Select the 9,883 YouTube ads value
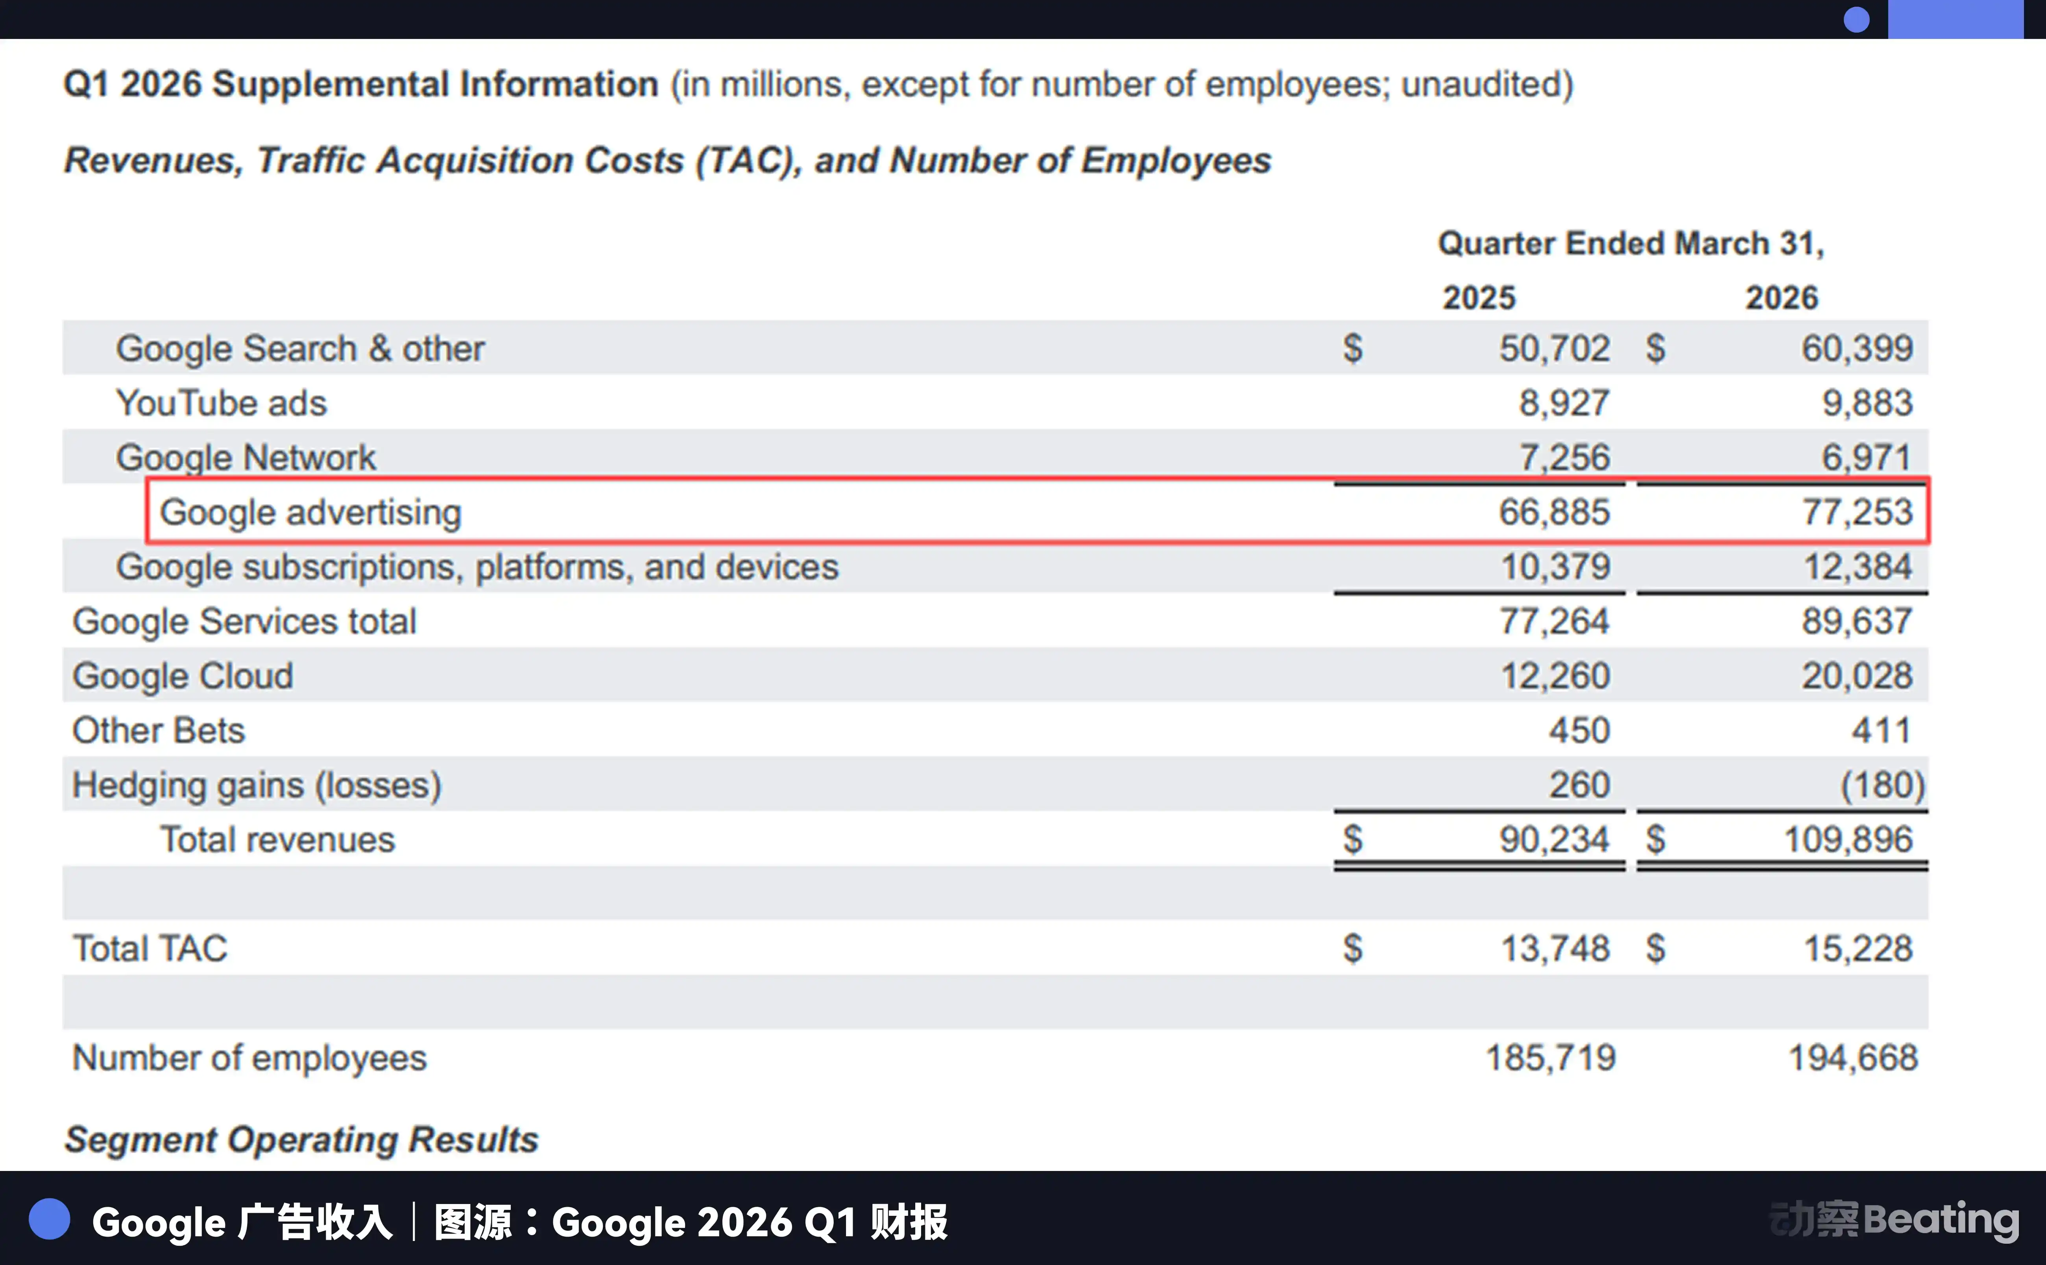Screen dimensions: 2046x1265 1867,403
